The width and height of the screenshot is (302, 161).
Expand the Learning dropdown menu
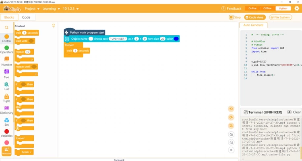(x=51, y=8)
